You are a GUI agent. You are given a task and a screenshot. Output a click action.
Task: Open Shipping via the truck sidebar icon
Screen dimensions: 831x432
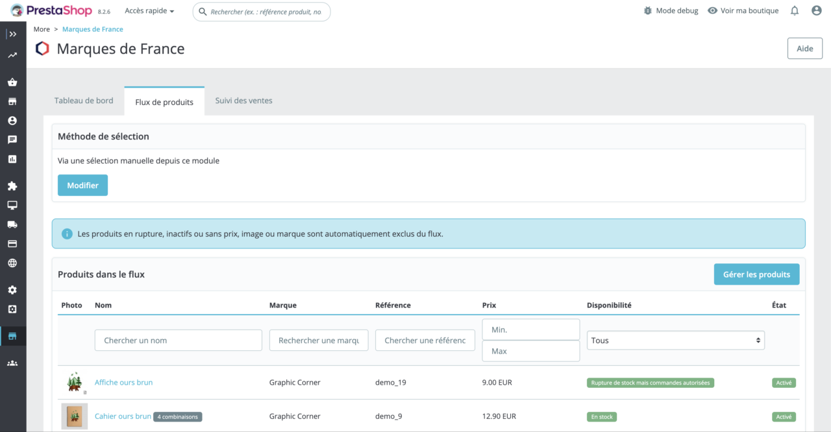click(12, 224)
